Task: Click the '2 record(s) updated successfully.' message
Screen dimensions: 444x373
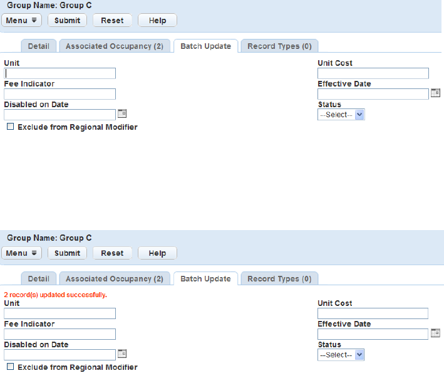Action: pyautogui.click(x=56, y=295)
